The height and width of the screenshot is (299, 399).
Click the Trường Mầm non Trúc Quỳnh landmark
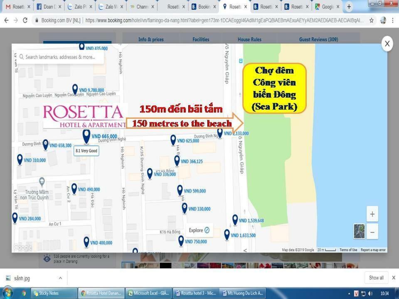pyautogui.click(x=42, y=181)
